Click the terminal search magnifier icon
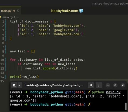Image resolution: width=128 pixels, height=112 pixels. click(x=91, y=85)
